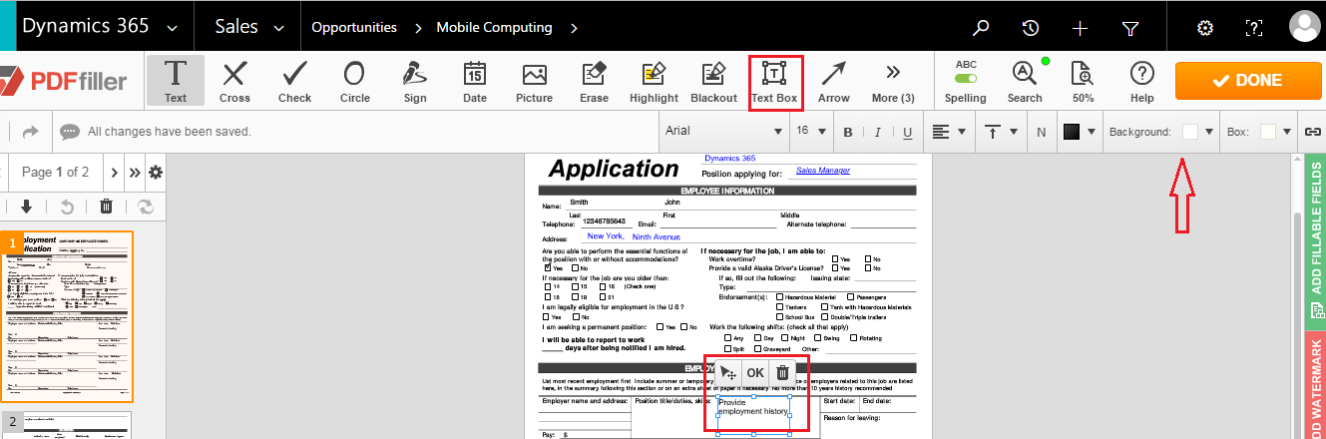Insert a Date stamp
The width and height of the screenshot is (1326, 439).
(475, 81)
